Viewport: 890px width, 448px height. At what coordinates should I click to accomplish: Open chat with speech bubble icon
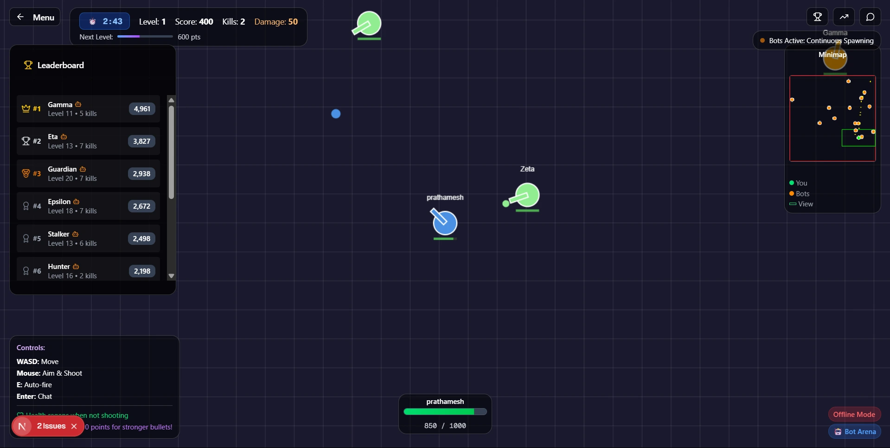coord(870,17)
